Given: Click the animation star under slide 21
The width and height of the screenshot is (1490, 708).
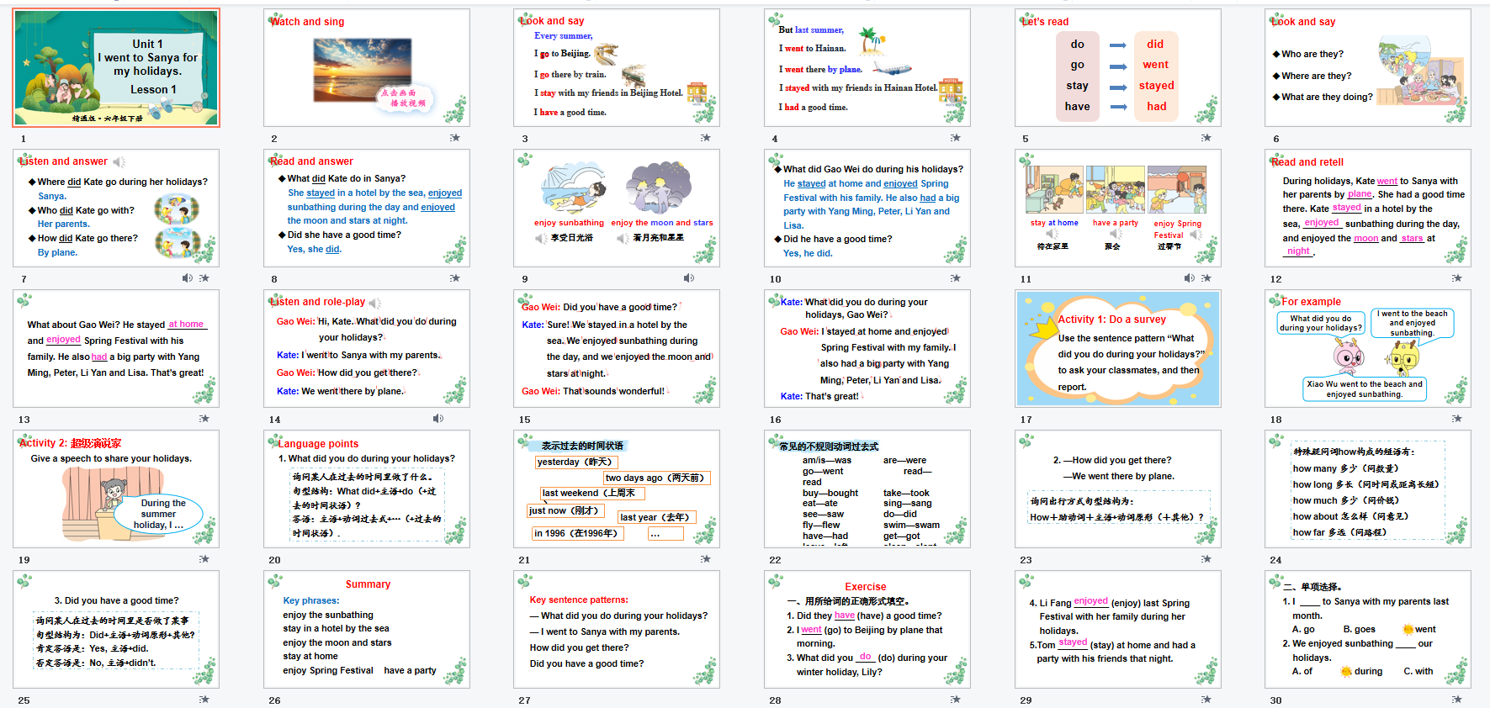Looking at the screenshot, I should (705, 558).
